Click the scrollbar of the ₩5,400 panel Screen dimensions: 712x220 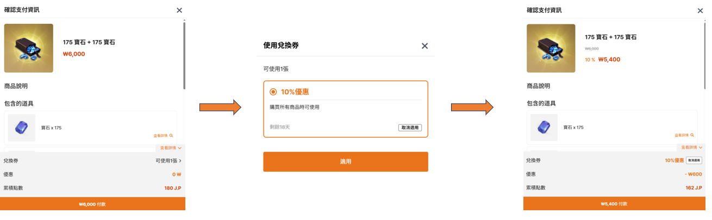coord(705,54)
